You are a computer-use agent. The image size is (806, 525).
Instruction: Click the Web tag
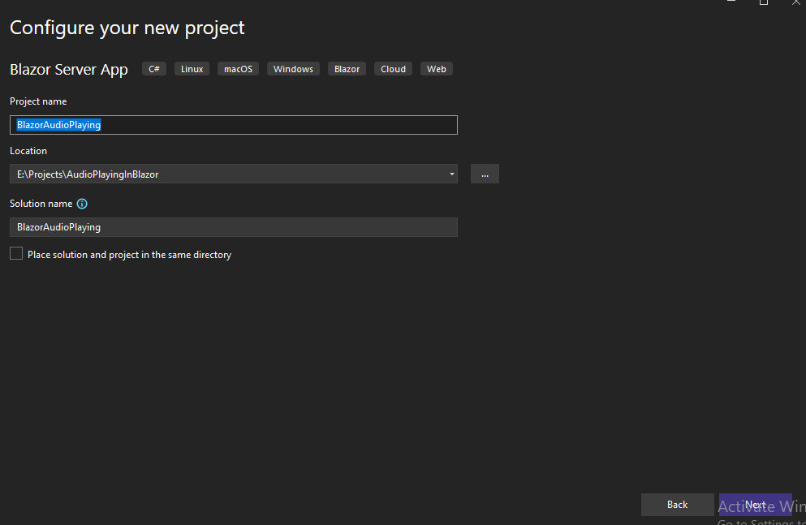coord(437,69)
